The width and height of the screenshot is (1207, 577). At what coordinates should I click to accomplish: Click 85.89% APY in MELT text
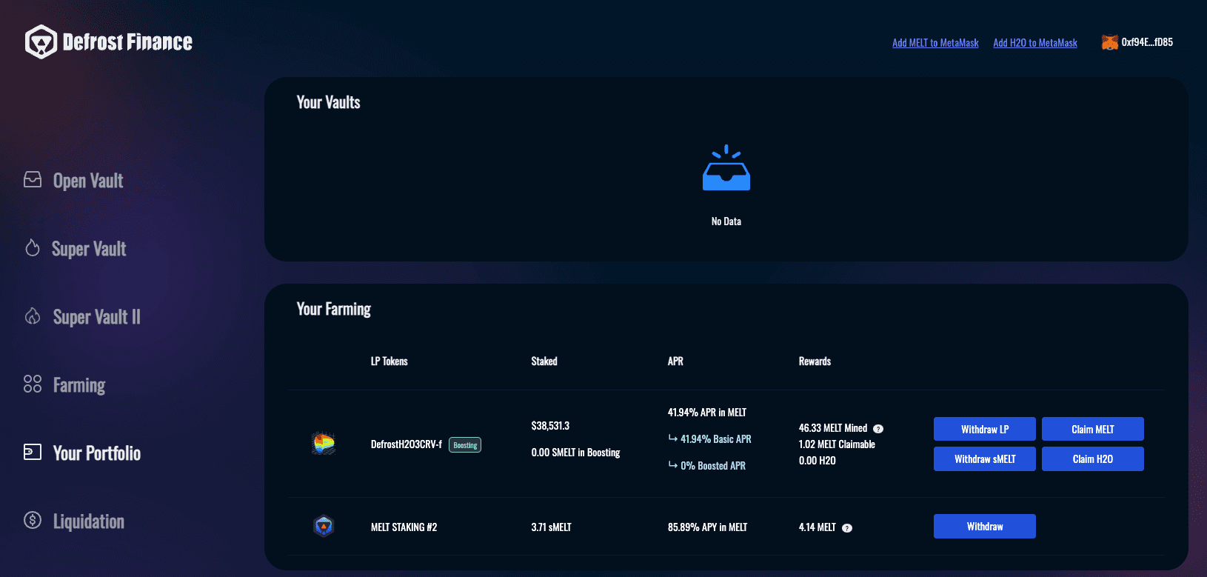pyautogui.click(x=707, y=527)
